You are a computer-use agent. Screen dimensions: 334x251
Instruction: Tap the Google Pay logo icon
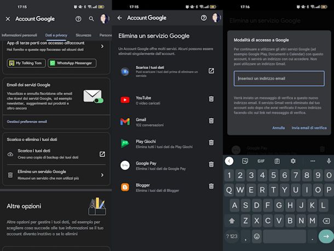[125, 165]
